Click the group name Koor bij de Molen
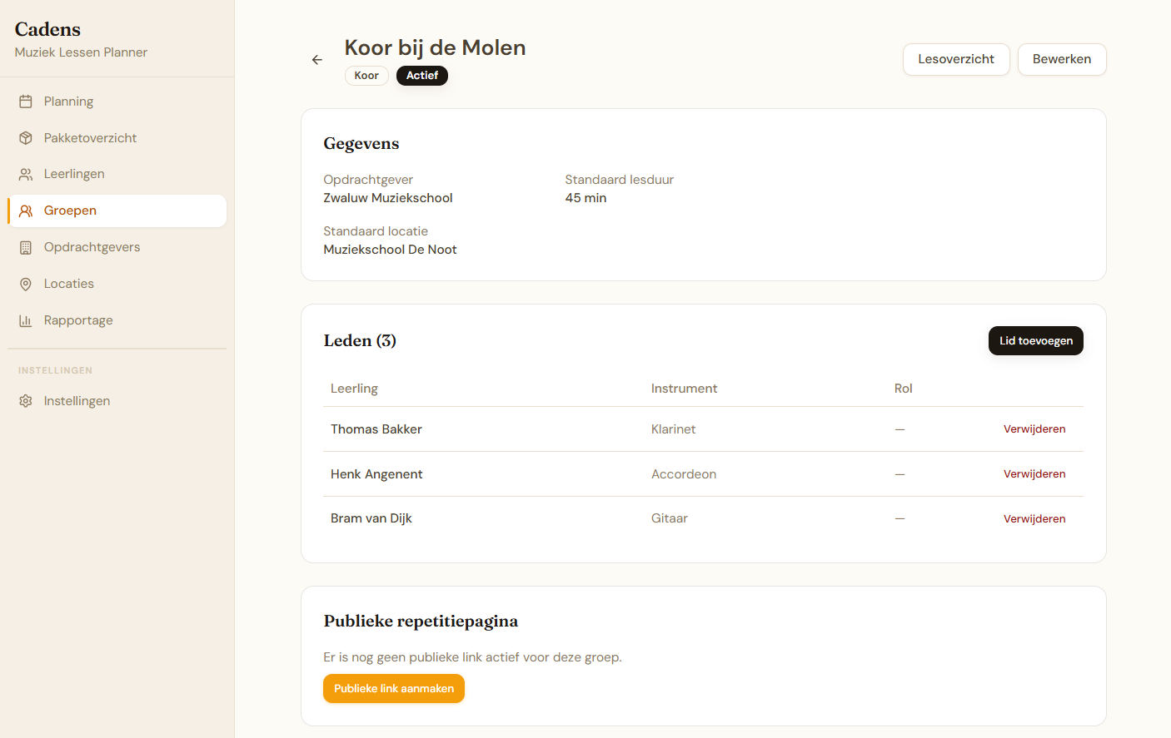This screenshot has height=738, width=1171. 435,47
